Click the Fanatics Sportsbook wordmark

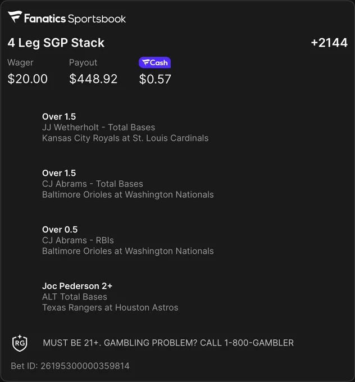point(75,19)
